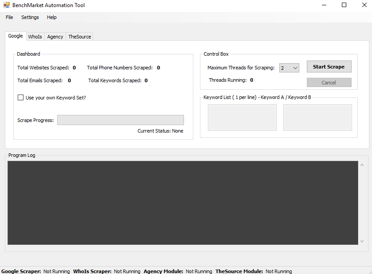Switch to the TheSource tab
372x274 pixels.
(80, 37)
